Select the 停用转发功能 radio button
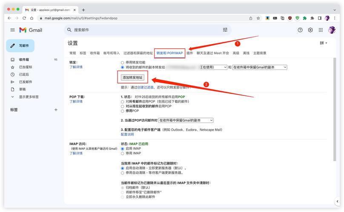344x212 pixels. coord(123,62)
